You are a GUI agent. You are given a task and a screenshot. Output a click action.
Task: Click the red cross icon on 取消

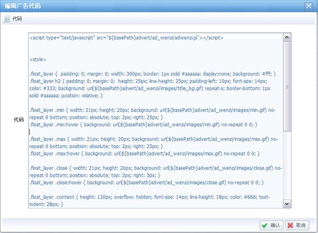pyautogui.click(x=290, y=225)
